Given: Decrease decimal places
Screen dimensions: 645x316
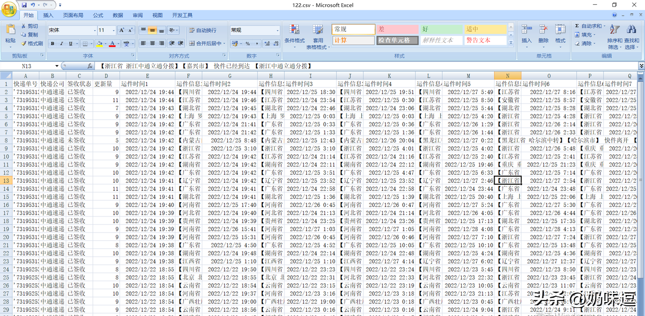Looking at the screenshot, I should coord(275,44).
